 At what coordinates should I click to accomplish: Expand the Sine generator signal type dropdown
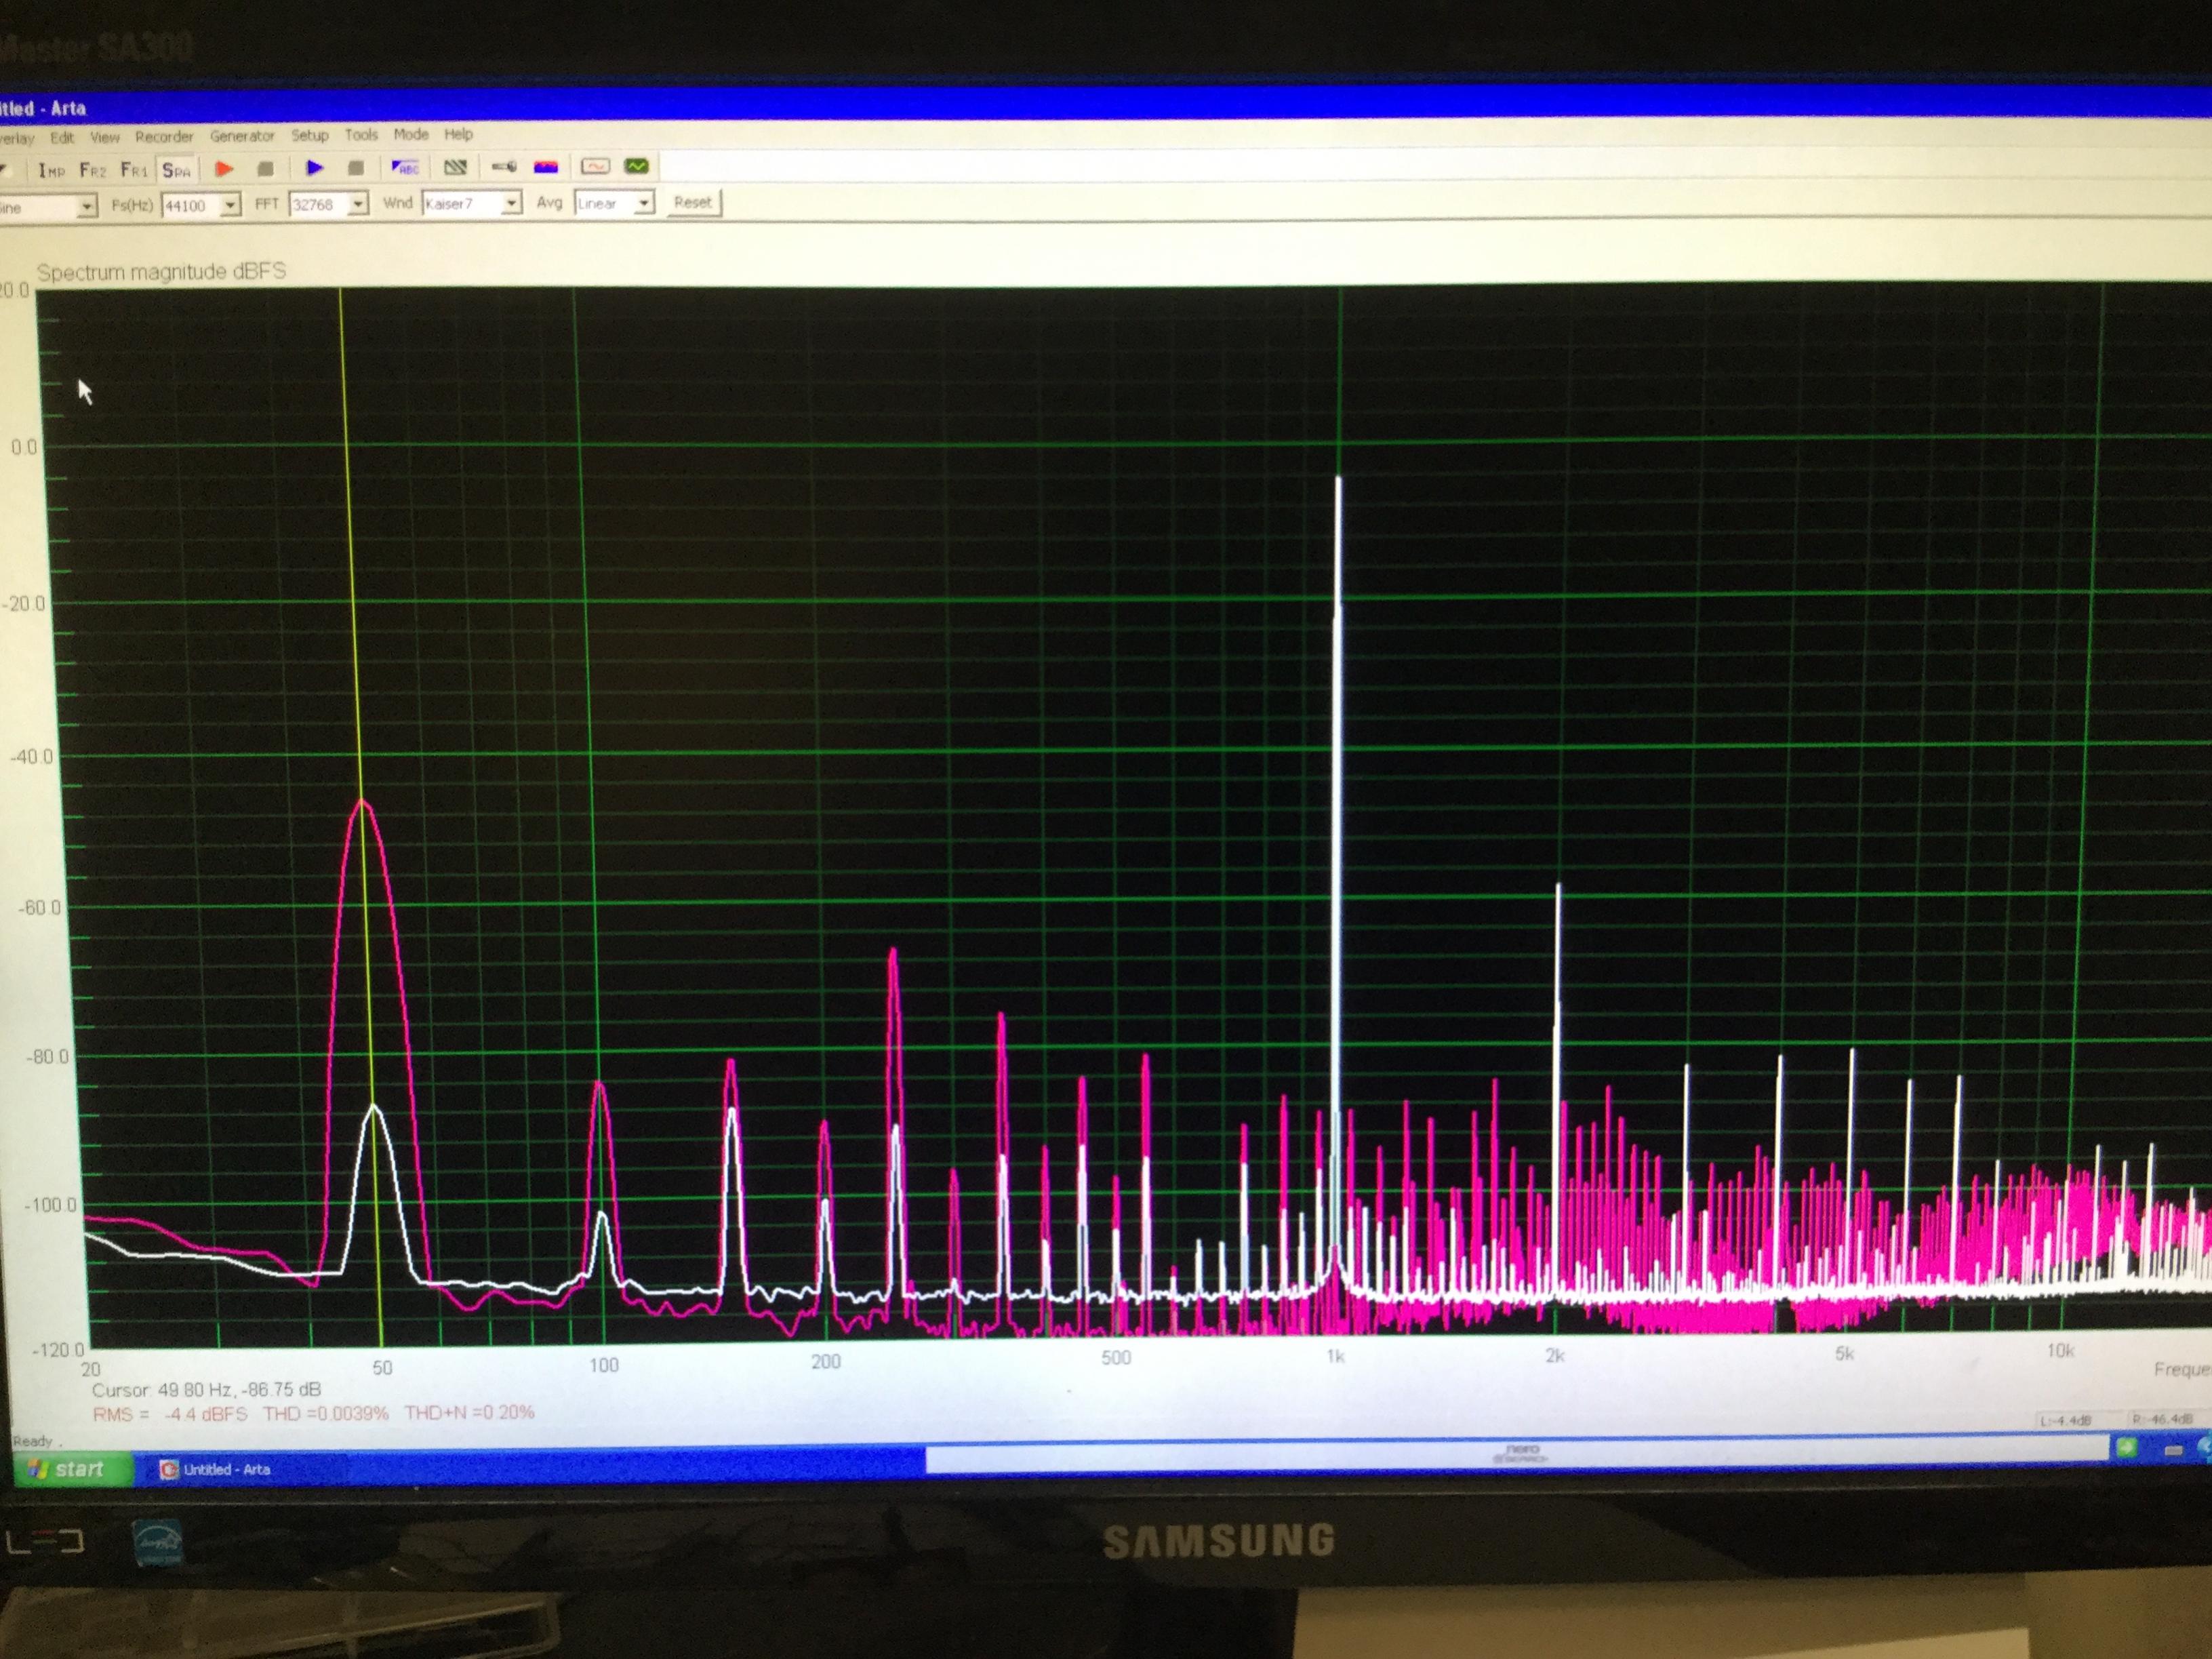coord(87,207)
